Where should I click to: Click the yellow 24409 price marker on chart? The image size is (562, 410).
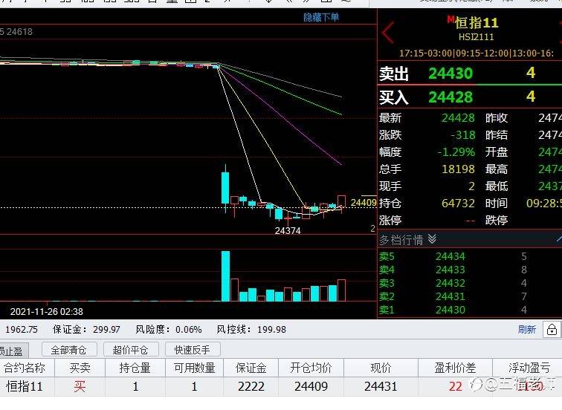pos(364,202)
